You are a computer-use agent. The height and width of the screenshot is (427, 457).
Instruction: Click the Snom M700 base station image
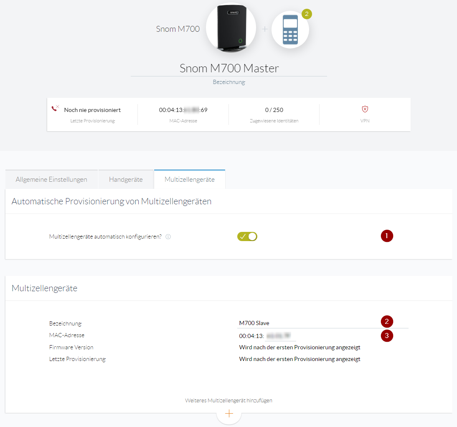point(231,28)
